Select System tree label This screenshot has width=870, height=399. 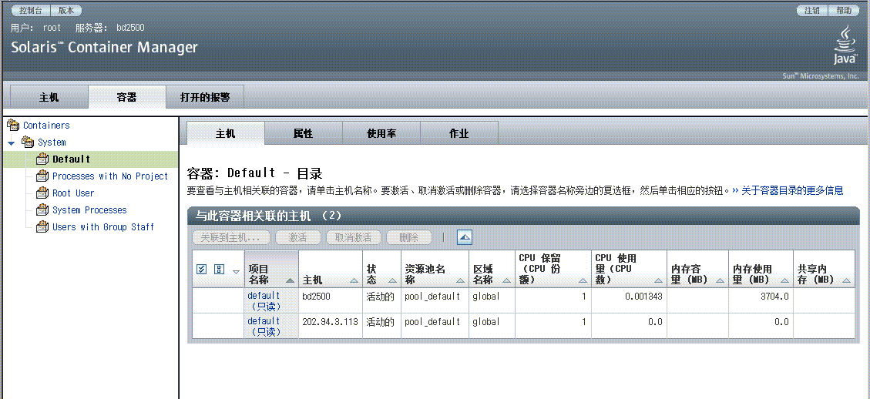point(52,142)
